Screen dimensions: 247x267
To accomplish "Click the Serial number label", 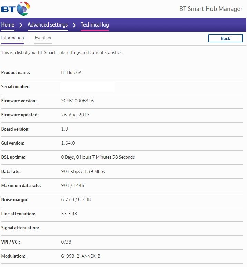I will pos(16,87).
